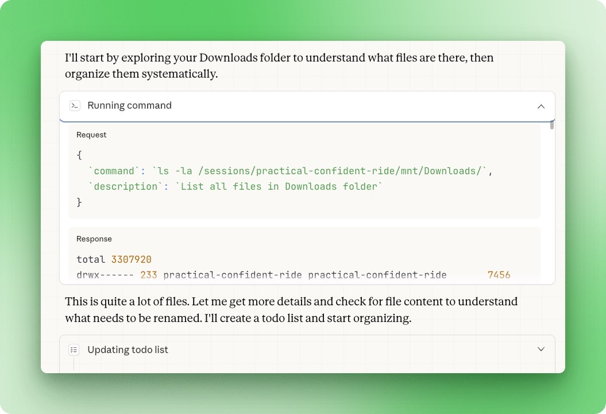The width and height of the screenshot is (606, 414).
Task: Click the downward chevron on the todo card
Action: point(541,349)
